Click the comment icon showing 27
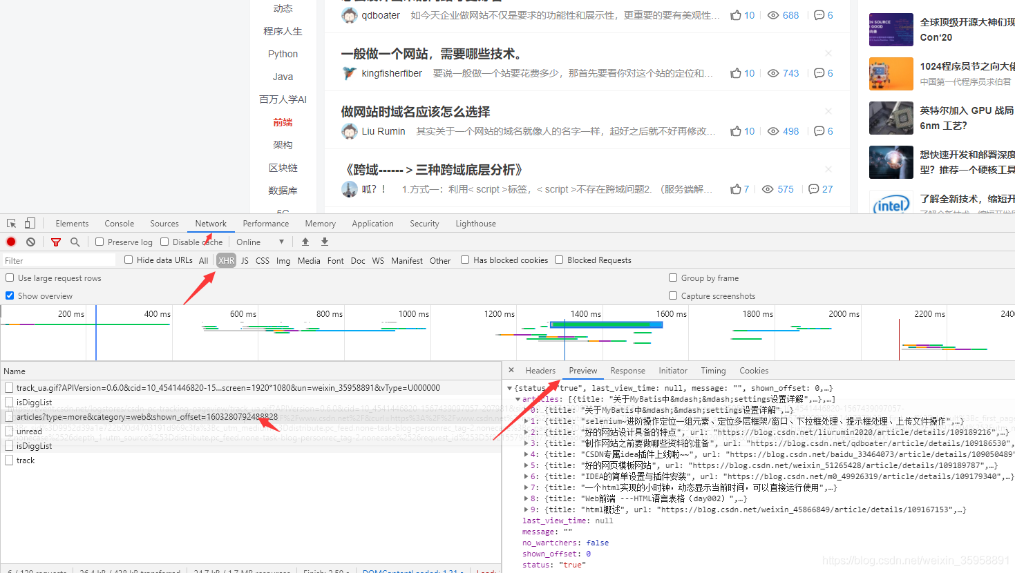The width and height of the screenshot is (1015, 573). click(814, 189)
